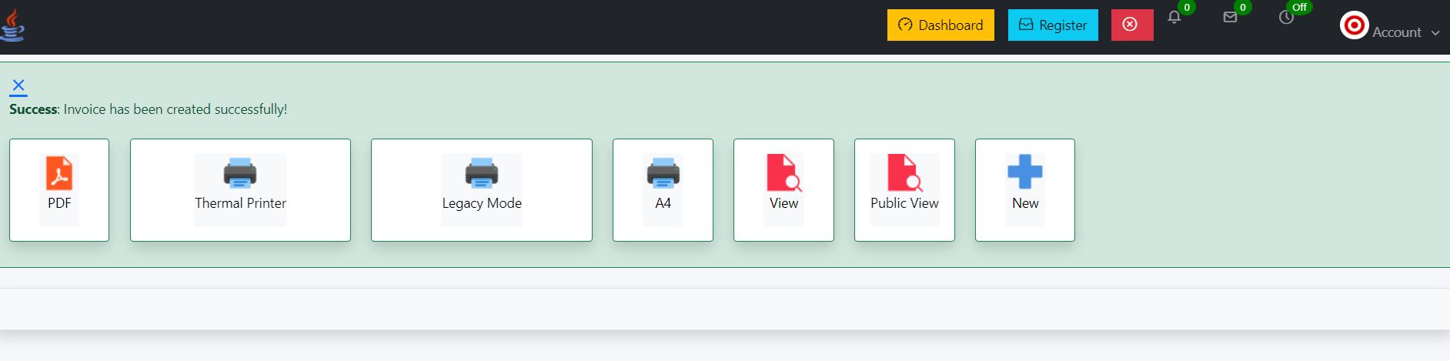Go to the Dashboard
Viewport: 1450px width, 361px height.
tap(940, 25)
